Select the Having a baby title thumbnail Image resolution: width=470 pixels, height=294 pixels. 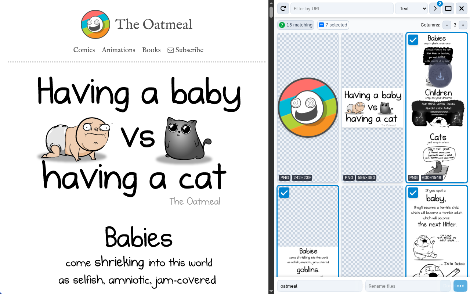tap(372, 108)
